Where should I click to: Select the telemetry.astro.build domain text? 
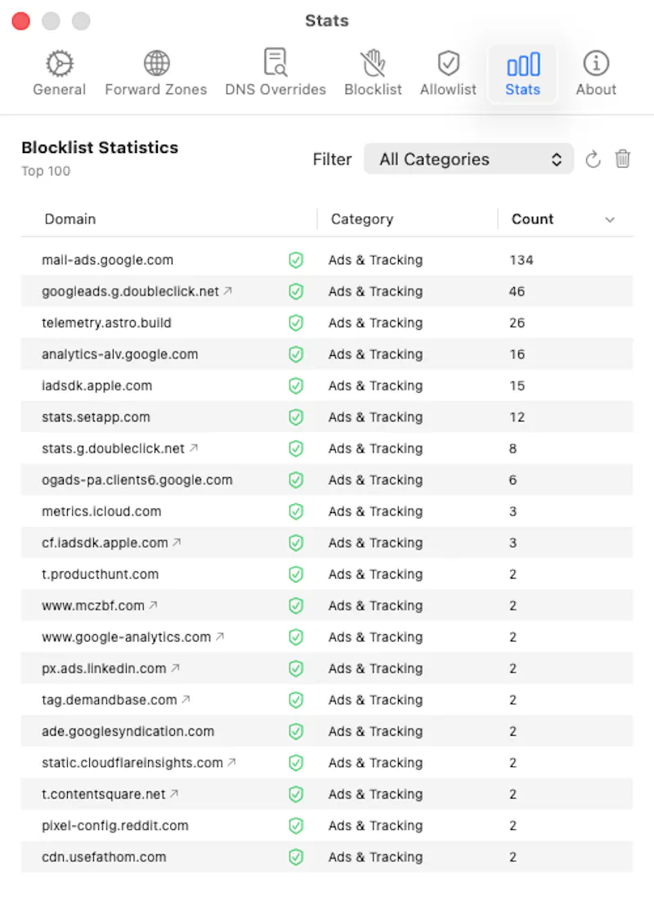[106, 323]
